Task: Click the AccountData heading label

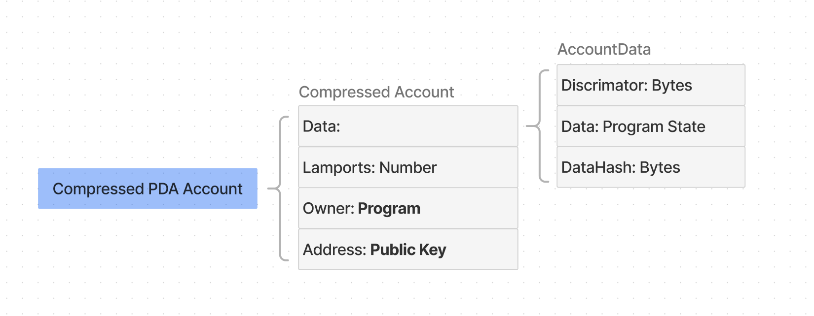Action: [604, 49]
